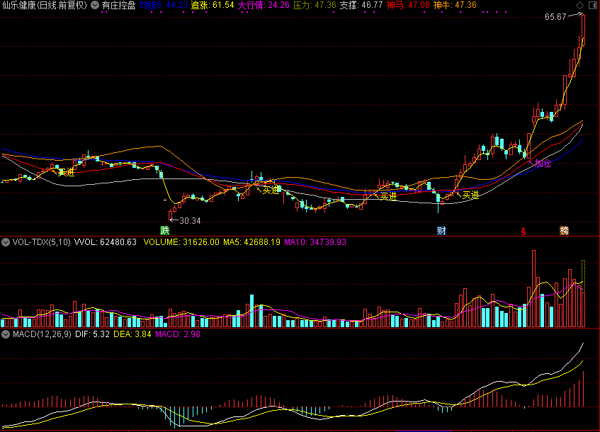
Task: Click the brown 榜 marker icon
Action: click(x=564, y=230)
